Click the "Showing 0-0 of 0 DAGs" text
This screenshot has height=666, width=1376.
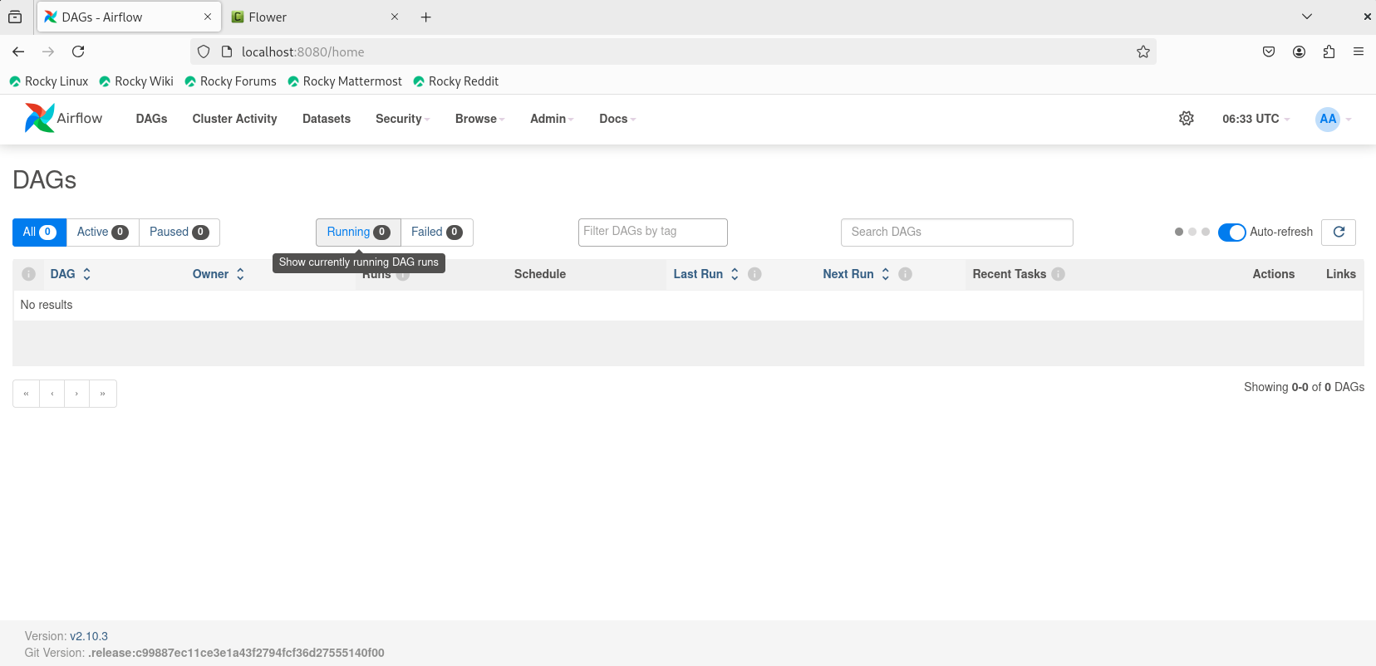[x=1304, y=387]
